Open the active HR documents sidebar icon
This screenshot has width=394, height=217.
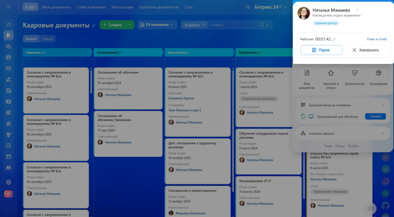click(9, 35)
